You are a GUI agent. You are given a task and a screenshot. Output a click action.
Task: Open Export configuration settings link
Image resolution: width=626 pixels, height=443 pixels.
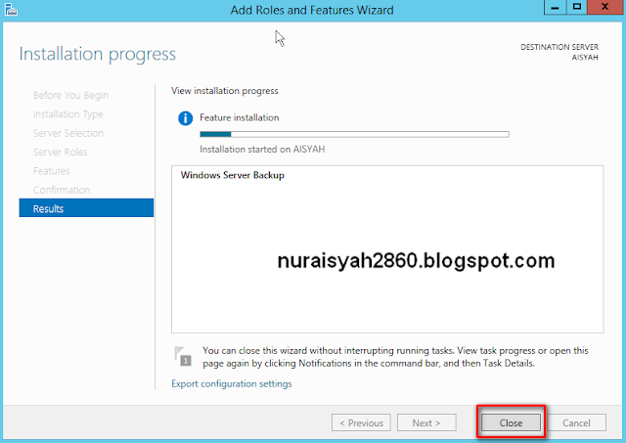(232, 384)
